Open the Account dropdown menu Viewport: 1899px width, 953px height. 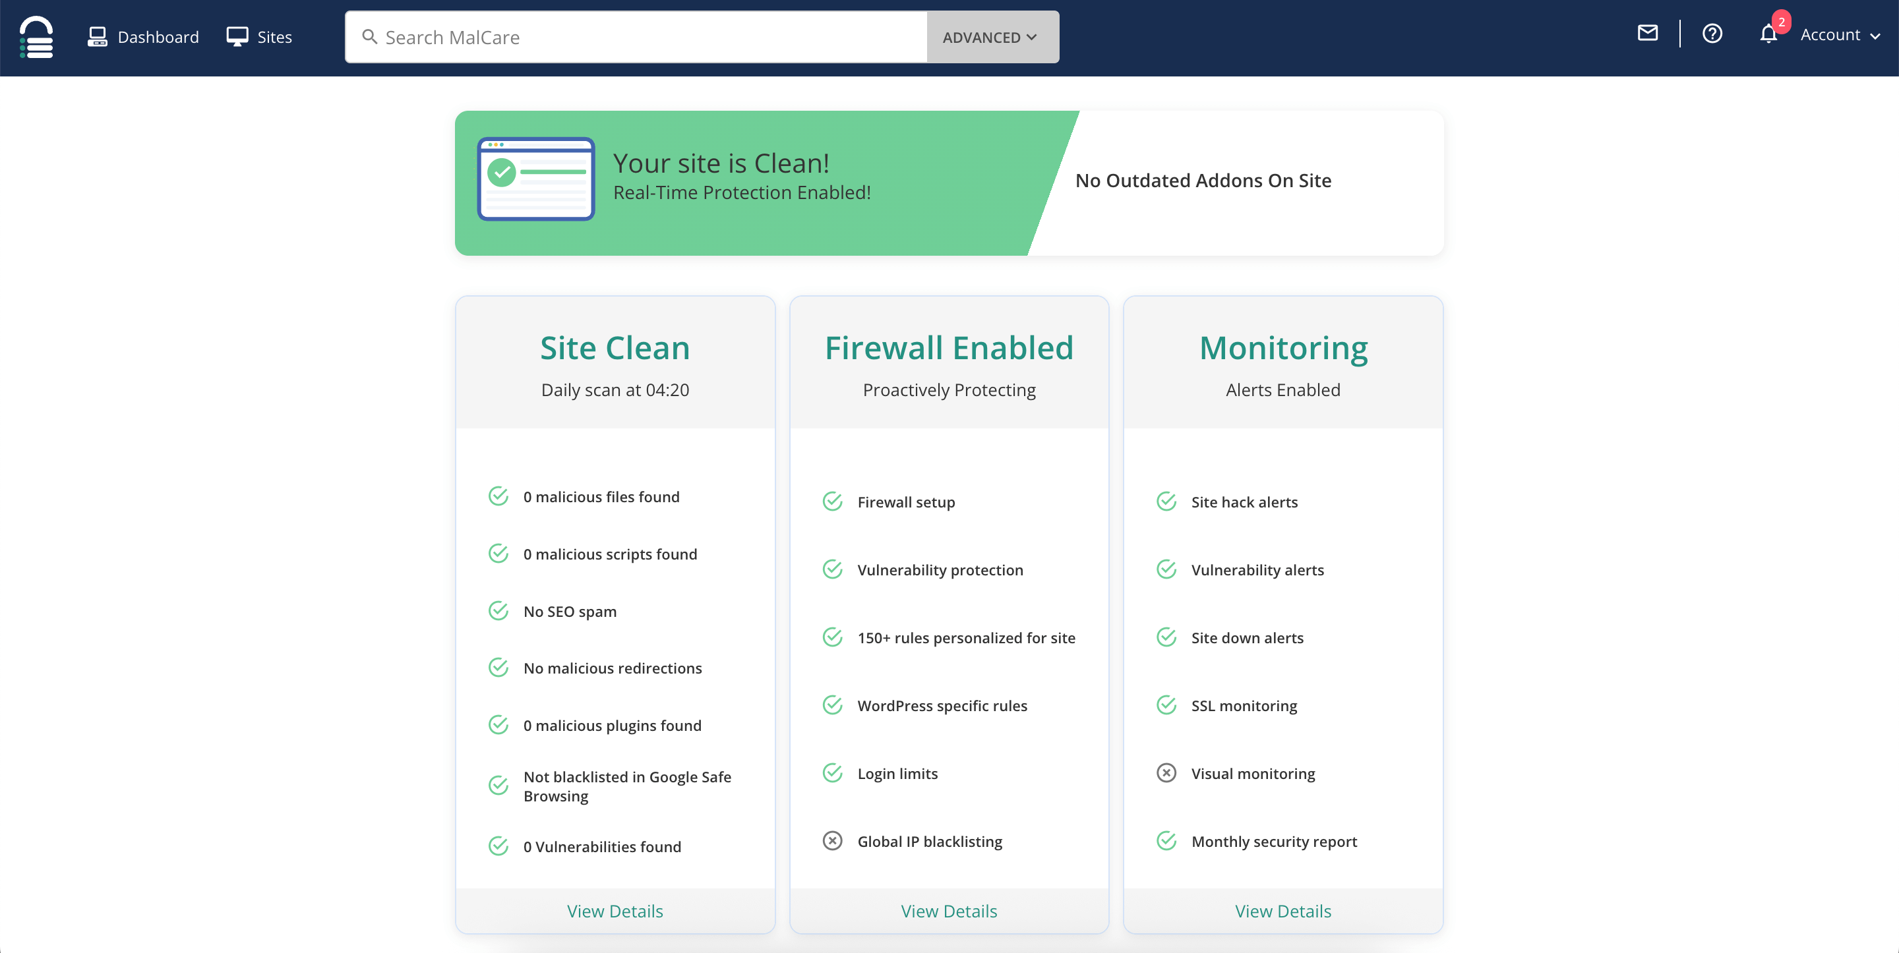point(1830,35)
